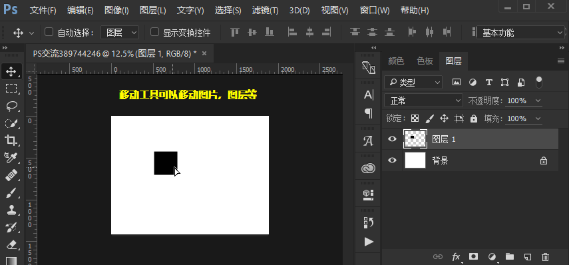Viewport: 569px width, 265px height.
Task: Expand the 填充 fill slider arrow
Action: click(x=538, y=119)
